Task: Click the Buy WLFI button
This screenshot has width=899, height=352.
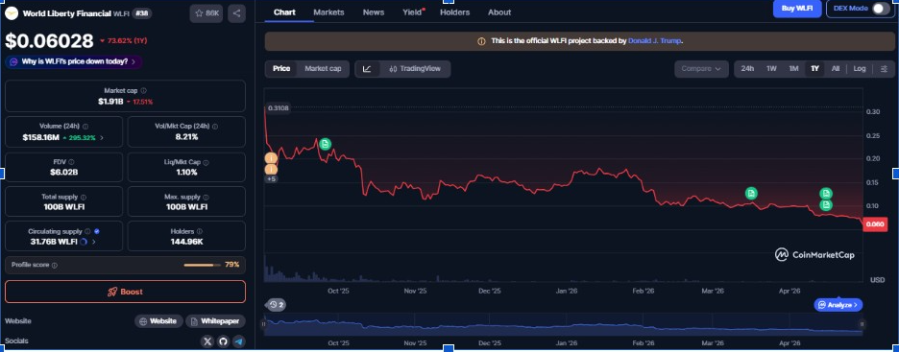Action: [x=797, y=9]
